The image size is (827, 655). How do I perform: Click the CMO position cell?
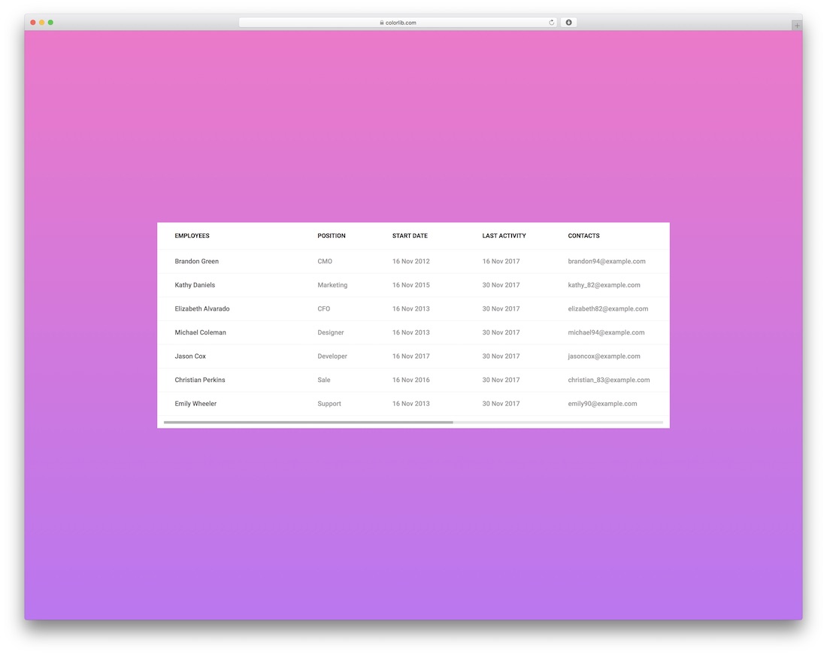325,262
